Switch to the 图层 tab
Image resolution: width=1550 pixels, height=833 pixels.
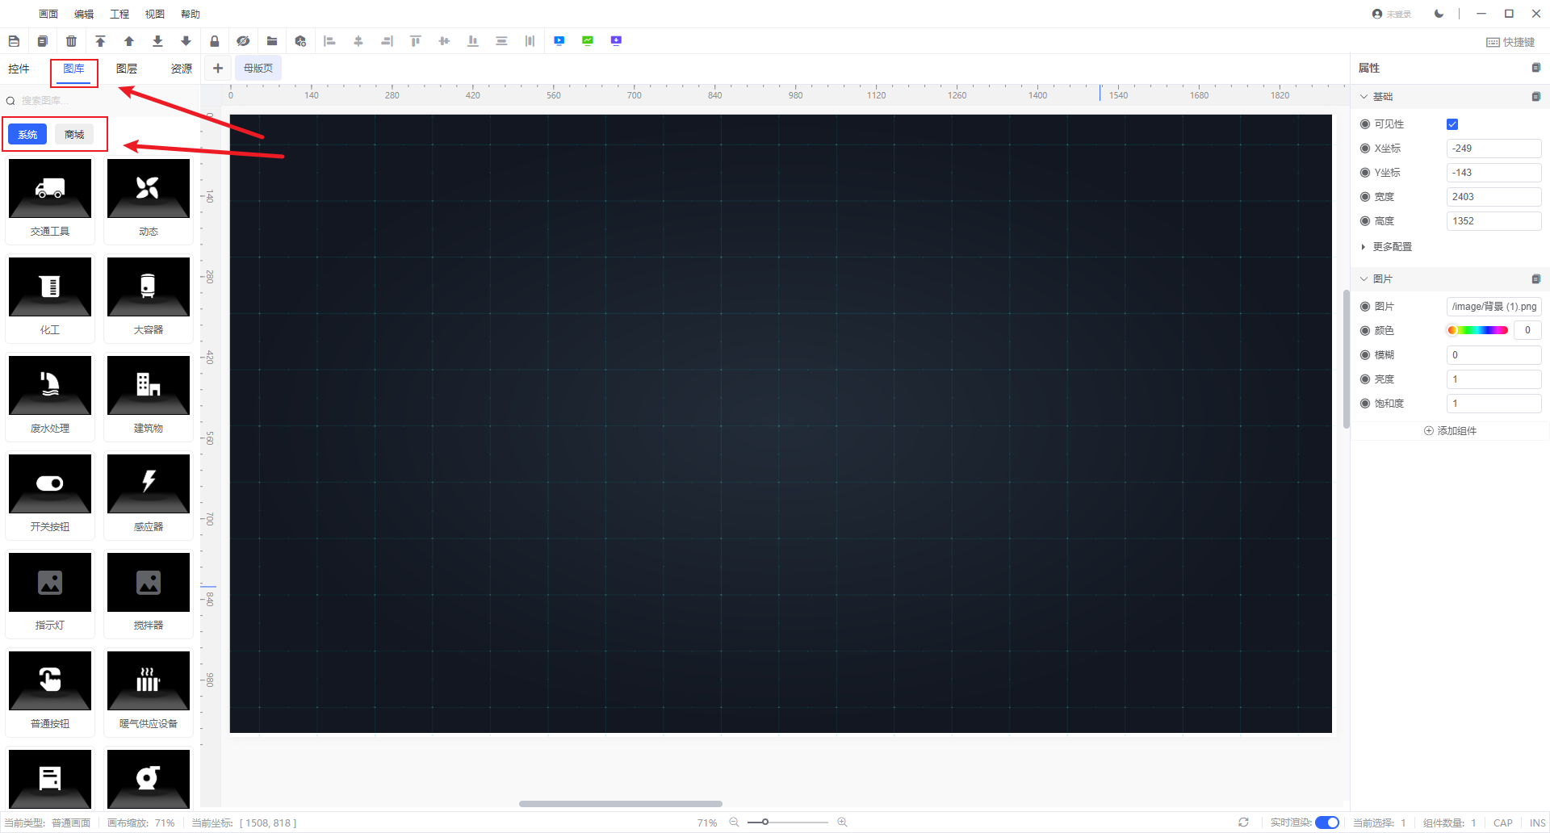coord(127,69)
